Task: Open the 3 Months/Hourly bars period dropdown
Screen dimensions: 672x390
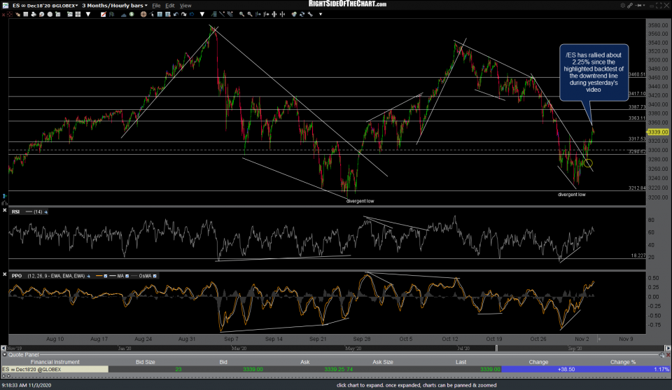Action: click(x=114, y=5)
